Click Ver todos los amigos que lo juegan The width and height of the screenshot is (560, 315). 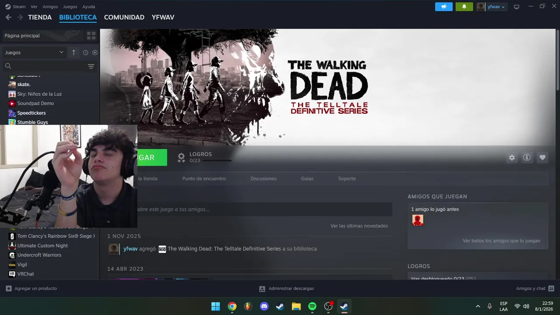click(501, 241)
